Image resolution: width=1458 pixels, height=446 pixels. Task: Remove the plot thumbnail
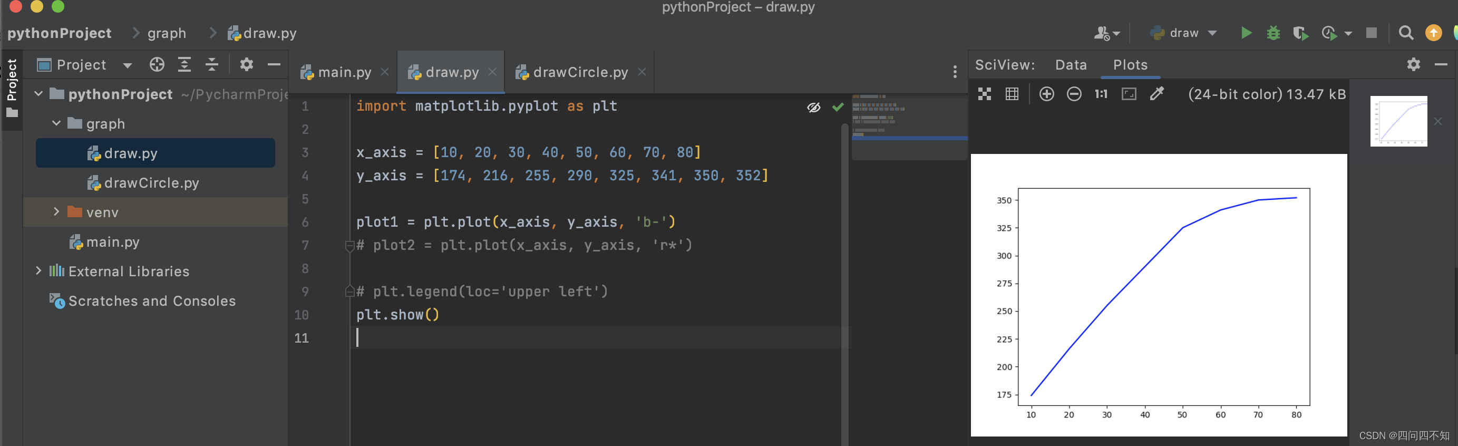click(1437, 121)
